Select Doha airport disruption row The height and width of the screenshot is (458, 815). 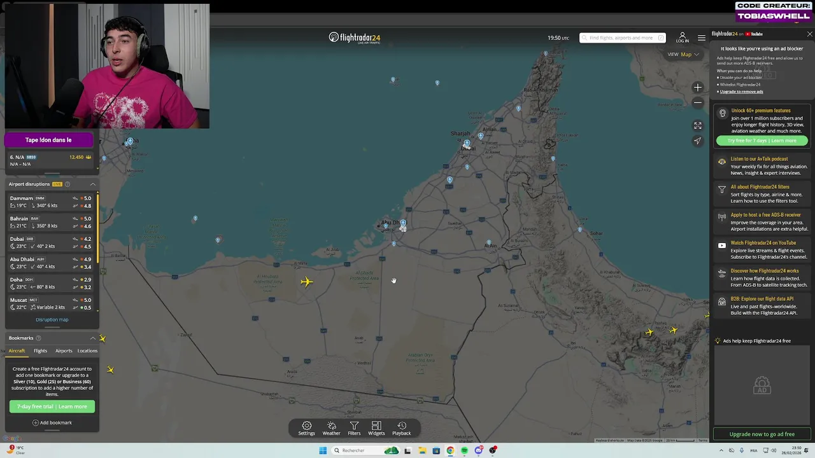[x=51, y=283]
